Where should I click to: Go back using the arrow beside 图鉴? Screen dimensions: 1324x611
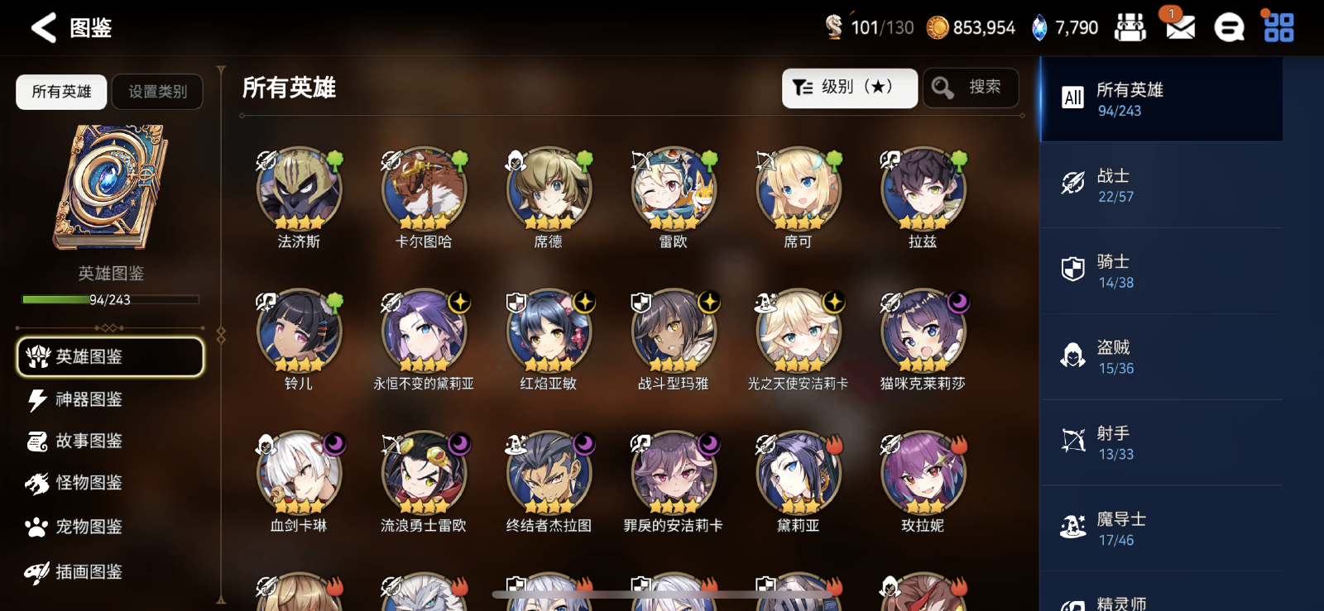[x=43, y=27]
